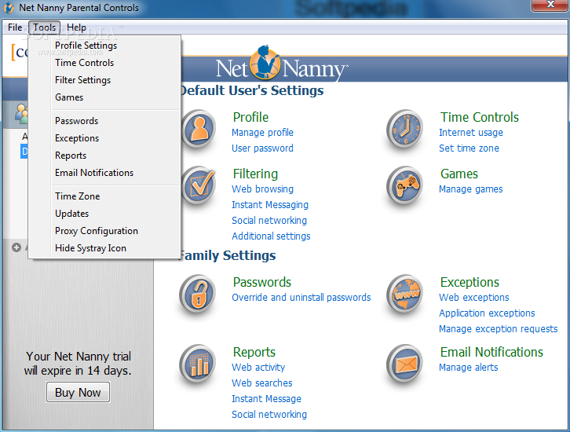Click the Email Notifications heading
Viewport: 570px width, 432px height.
pyautogui.click(x=491, y=352)
